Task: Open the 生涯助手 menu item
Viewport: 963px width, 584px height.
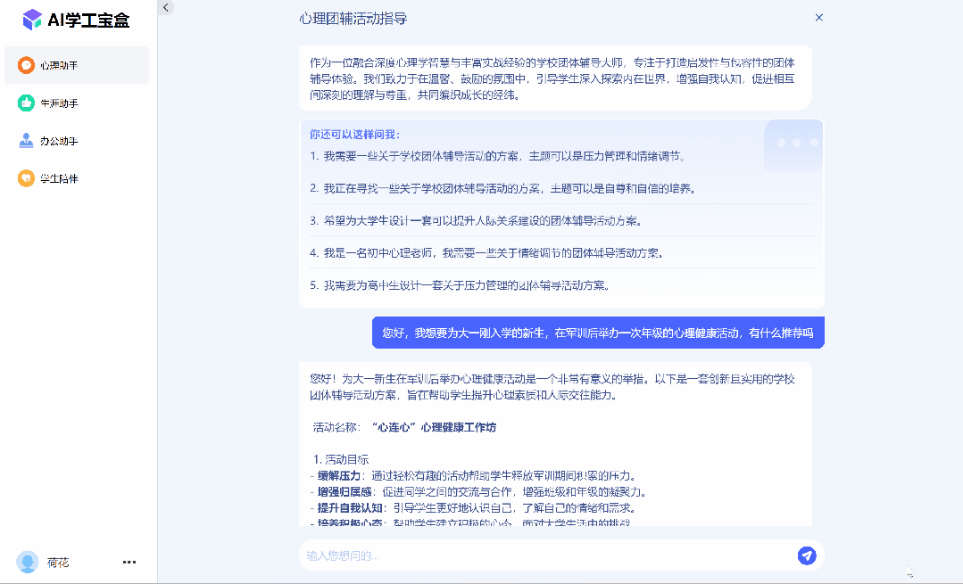Action: click(59, 103)
